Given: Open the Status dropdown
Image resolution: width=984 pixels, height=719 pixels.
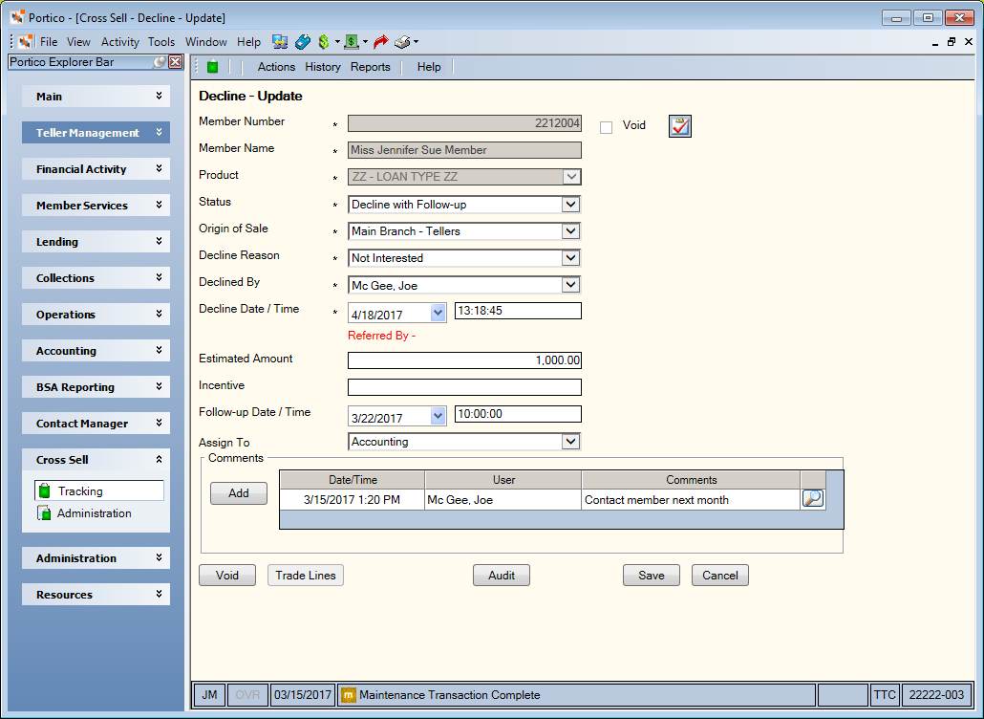Looking at the screenshot, I should pyautogui.click(x=464, y=205).
